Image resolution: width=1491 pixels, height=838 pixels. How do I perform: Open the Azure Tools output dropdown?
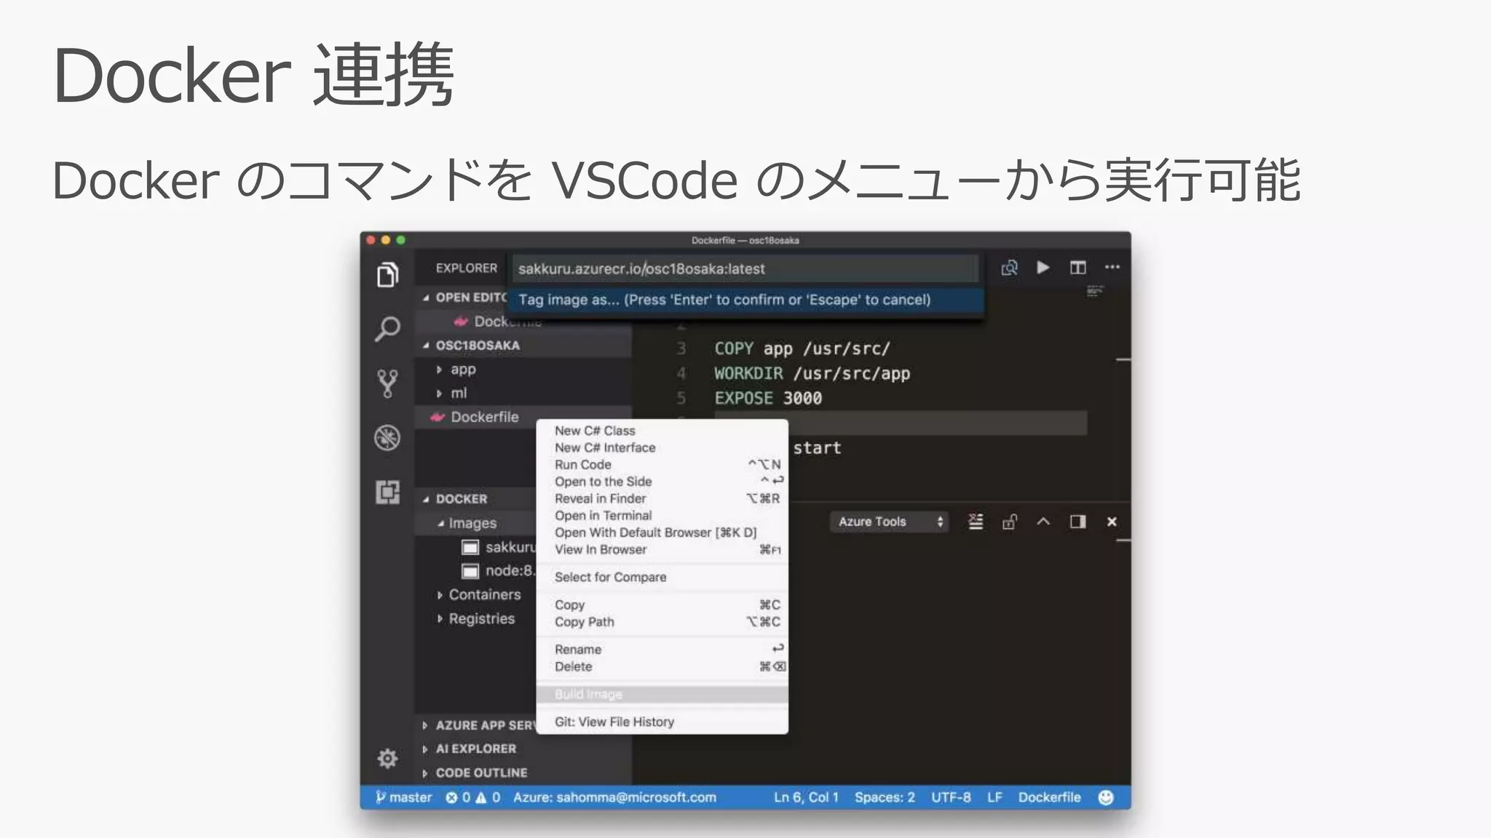889,522
